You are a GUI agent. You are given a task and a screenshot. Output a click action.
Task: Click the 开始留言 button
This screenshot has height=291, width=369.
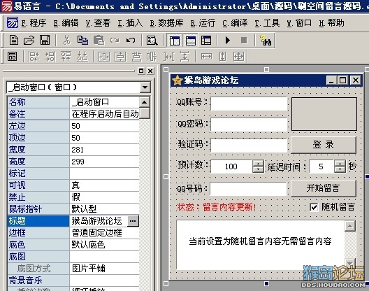click(324, 188)
